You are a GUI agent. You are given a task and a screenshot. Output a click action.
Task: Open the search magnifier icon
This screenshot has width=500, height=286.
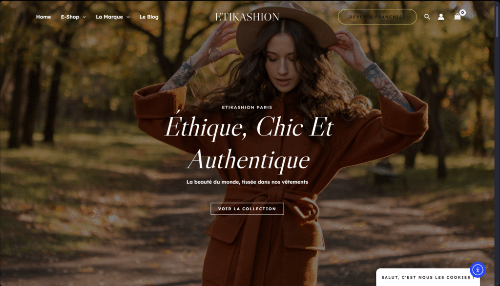(x=427, y=17)
